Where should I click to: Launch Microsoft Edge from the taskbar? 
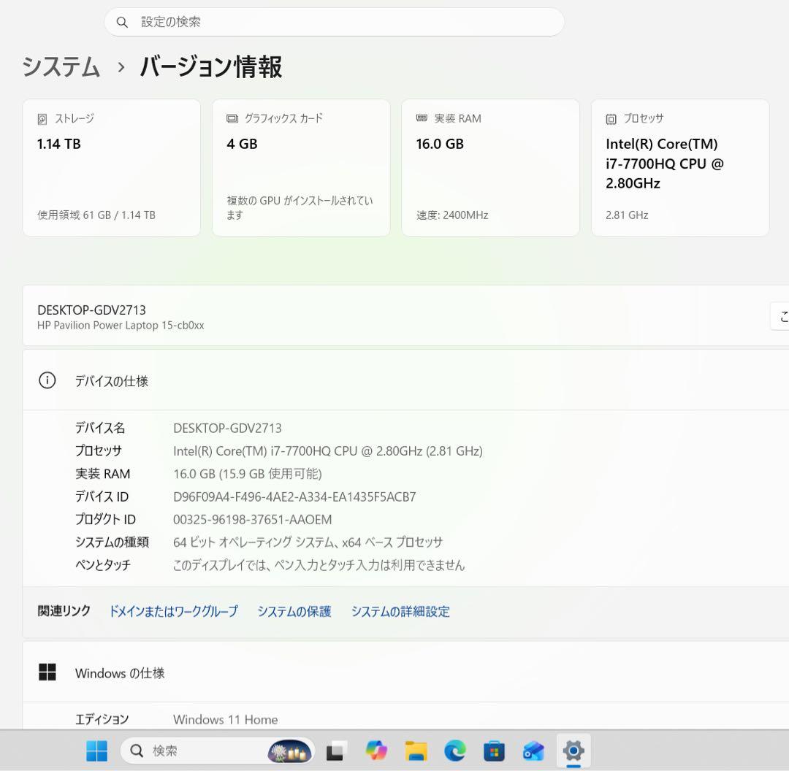455,751
